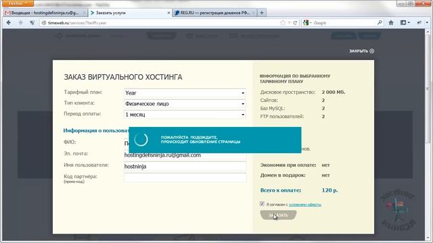Click the Имя пользователя field
Viewport: 433px width, 243px height.
coord(185,167)
